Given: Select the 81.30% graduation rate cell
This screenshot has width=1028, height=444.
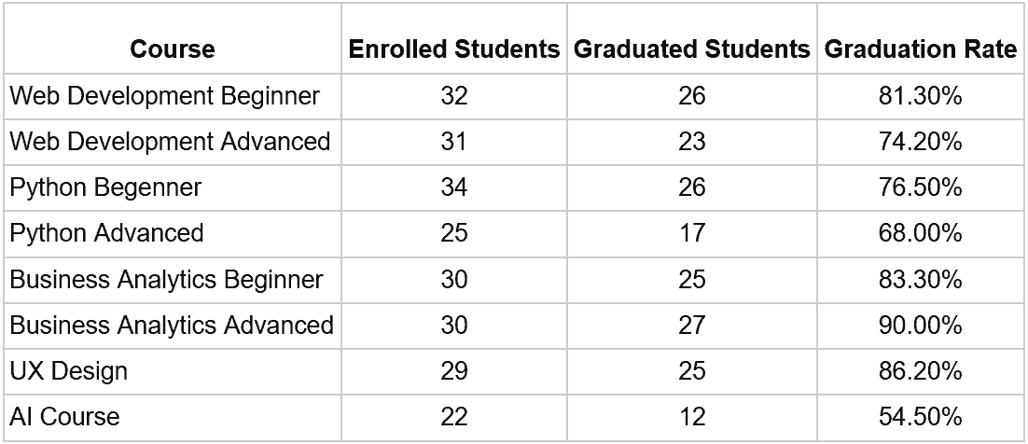Looking at the screenshot, I should [921, 95].
